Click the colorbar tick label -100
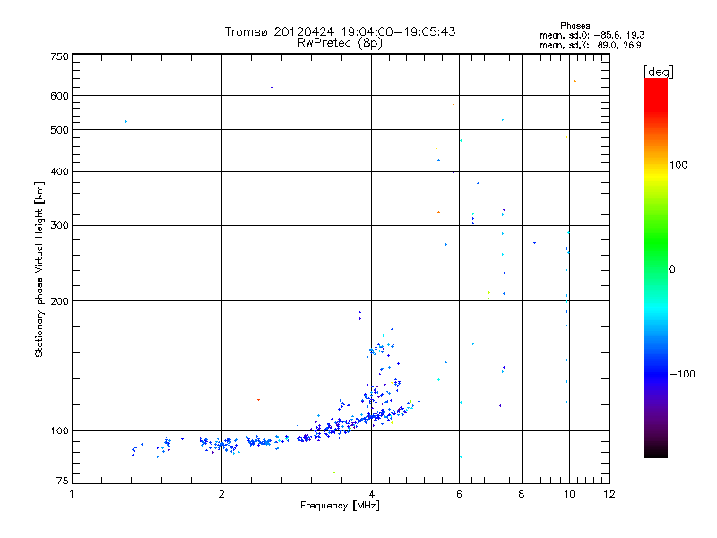The width and height of the screenshot is (717, 538). click(x=682, y=374)
